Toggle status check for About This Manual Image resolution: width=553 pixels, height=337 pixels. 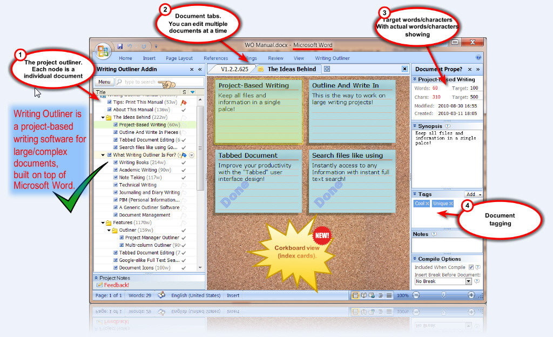coord(184,110)
